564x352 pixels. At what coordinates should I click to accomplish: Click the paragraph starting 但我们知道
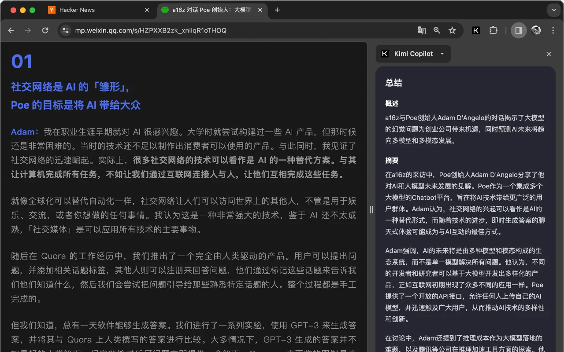pos(184,336)
